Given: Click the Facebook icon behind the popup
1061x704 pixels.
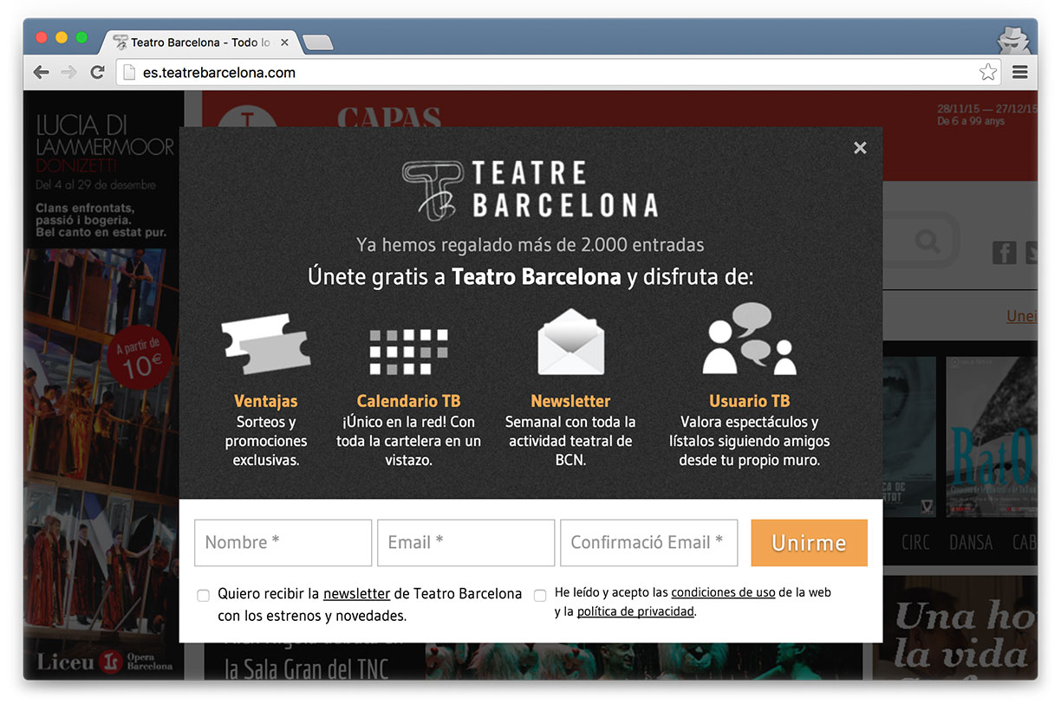Looking at the screenshot, I should tap(1004, 252).
